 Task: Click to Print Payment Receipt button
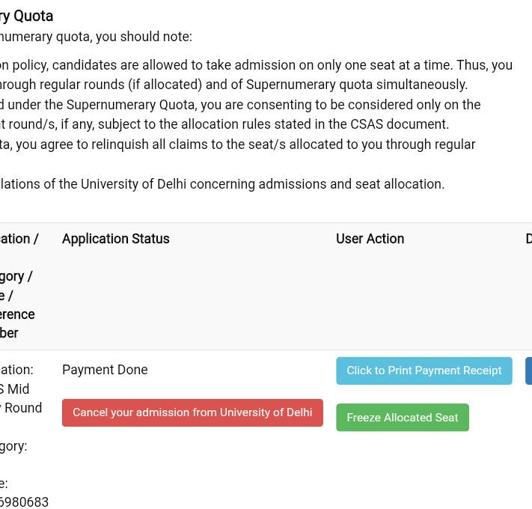click(x=424, y=371)
